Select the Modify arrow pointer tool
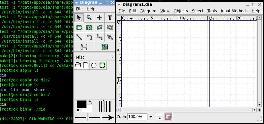264x124 pixels. pyautogui.click(x=79, y=18)
